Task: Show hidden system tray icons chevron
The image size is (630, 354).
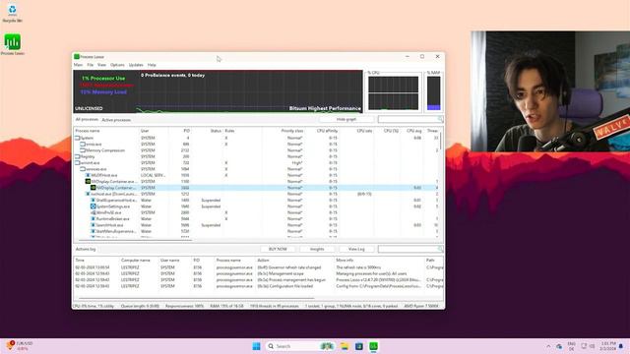Action: pyautogui.click(x=548, y=346)
